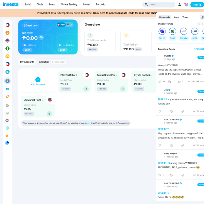The image size is (204, 204).
Task: Switch currency to PHP
Action: tap(61, 24)
